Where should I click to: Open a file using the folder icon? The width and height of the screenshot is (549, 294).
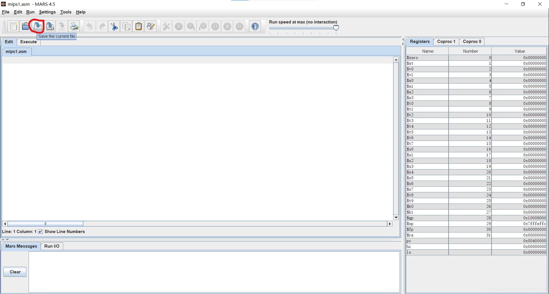25,27
